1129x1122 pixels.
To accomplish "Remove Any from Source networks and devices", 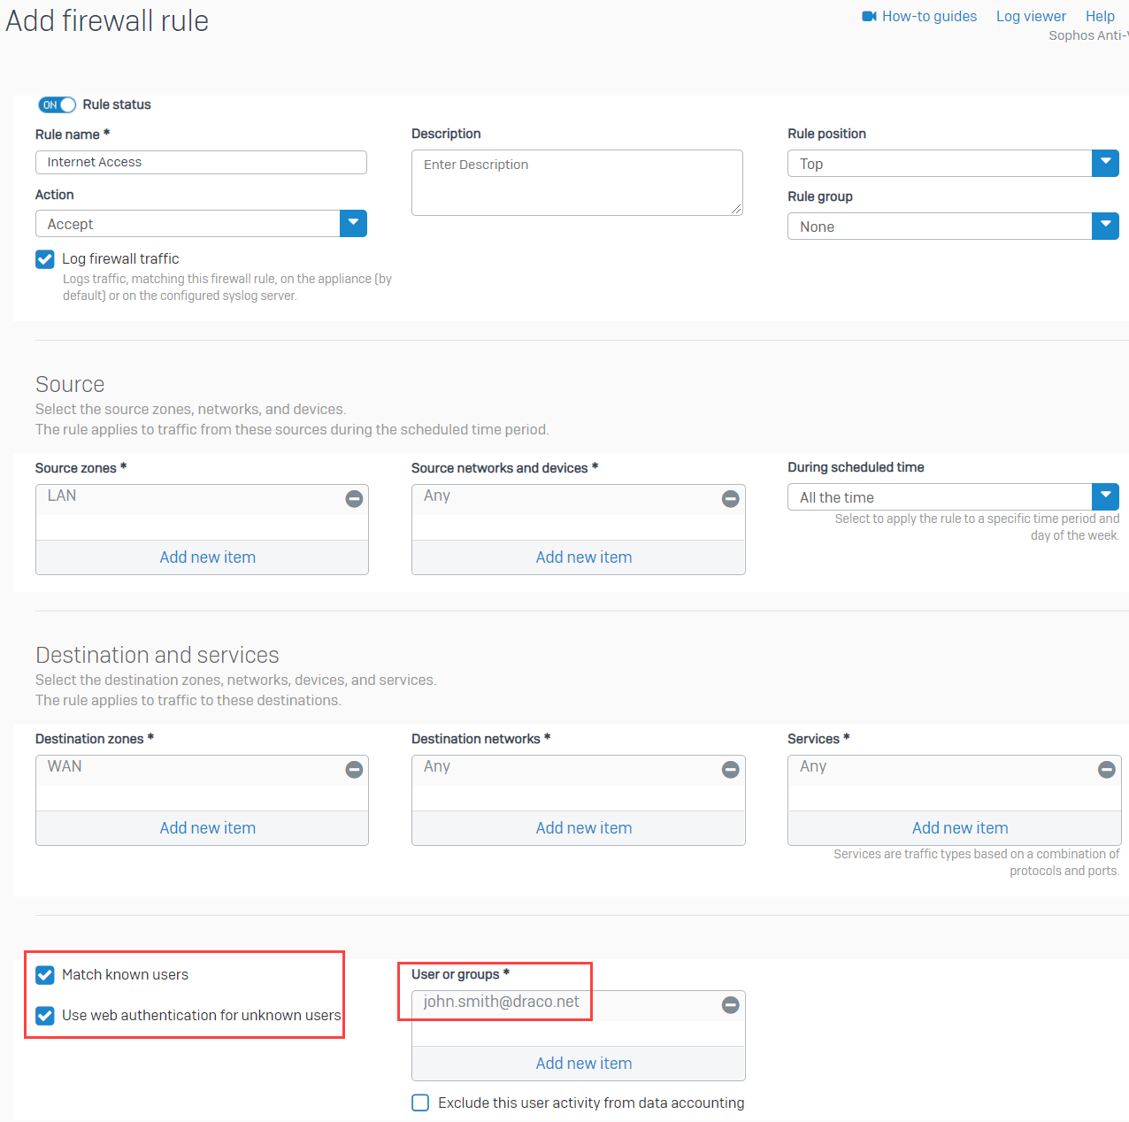I will (x=730, y=499).
